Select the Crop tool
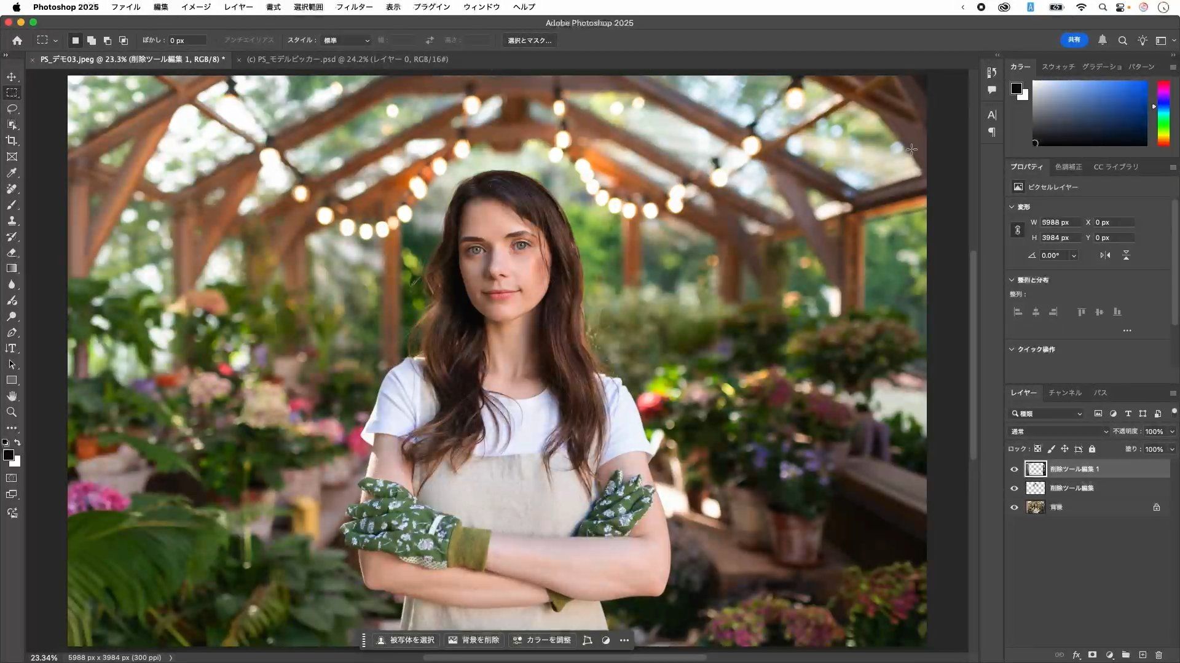Image resolution: width=1180 pixels, height=663 pixels. click(12, 141)
